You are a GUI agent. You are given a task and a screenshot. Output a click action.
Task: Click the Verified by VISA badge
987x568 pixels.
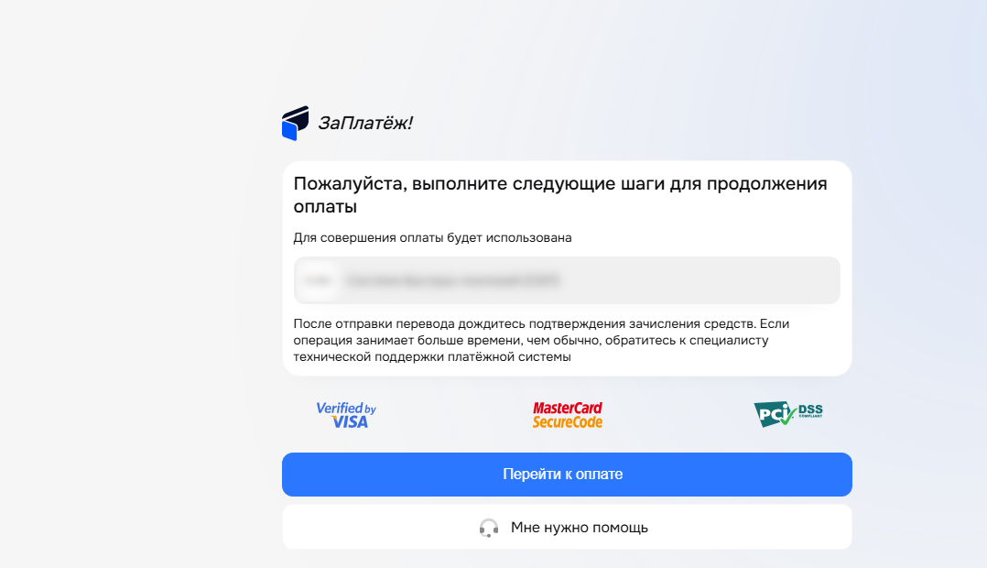pos(346,415)
